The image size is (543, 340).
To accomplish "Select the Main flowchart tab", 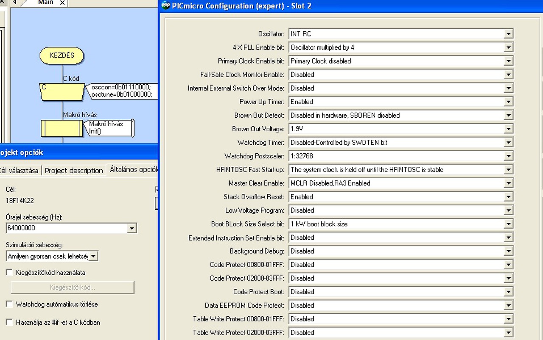I will pos(45,3).
